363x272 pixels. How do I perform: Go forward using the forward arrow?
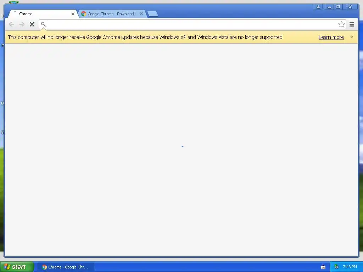[22, 24]
